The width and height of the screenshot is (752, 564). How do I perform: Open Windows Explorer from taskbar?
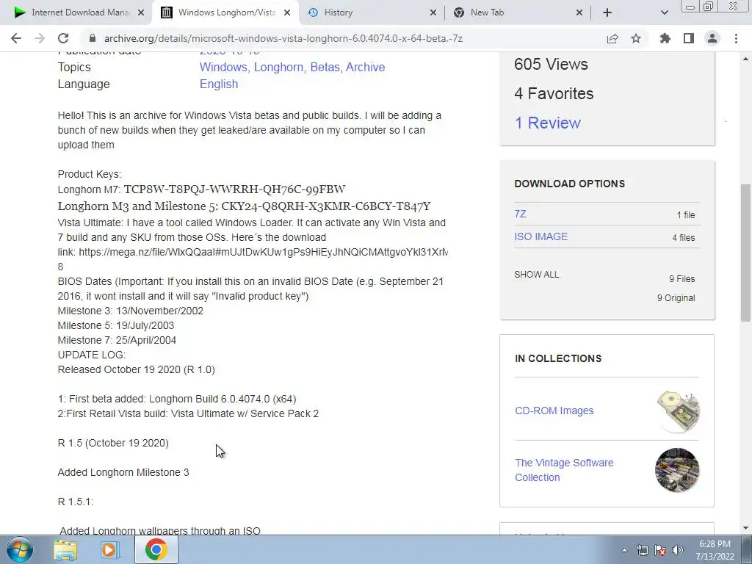65,549
